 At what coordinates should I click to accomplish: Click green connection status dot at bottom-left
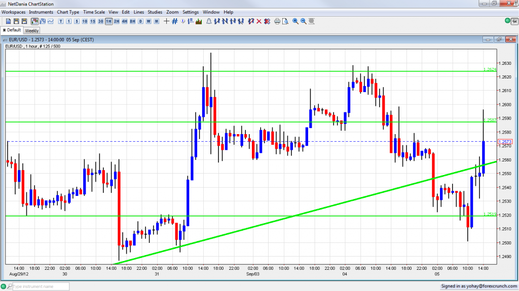click(x=4, y=286)
